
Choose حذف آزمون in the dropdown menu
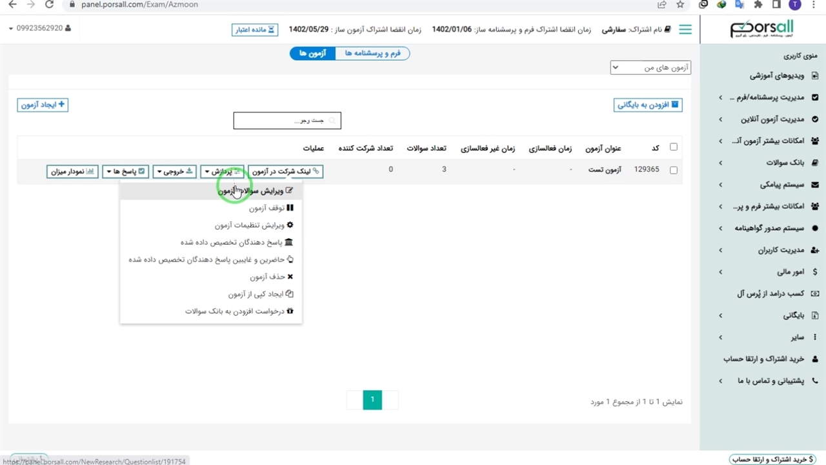(x=271, y=277)
